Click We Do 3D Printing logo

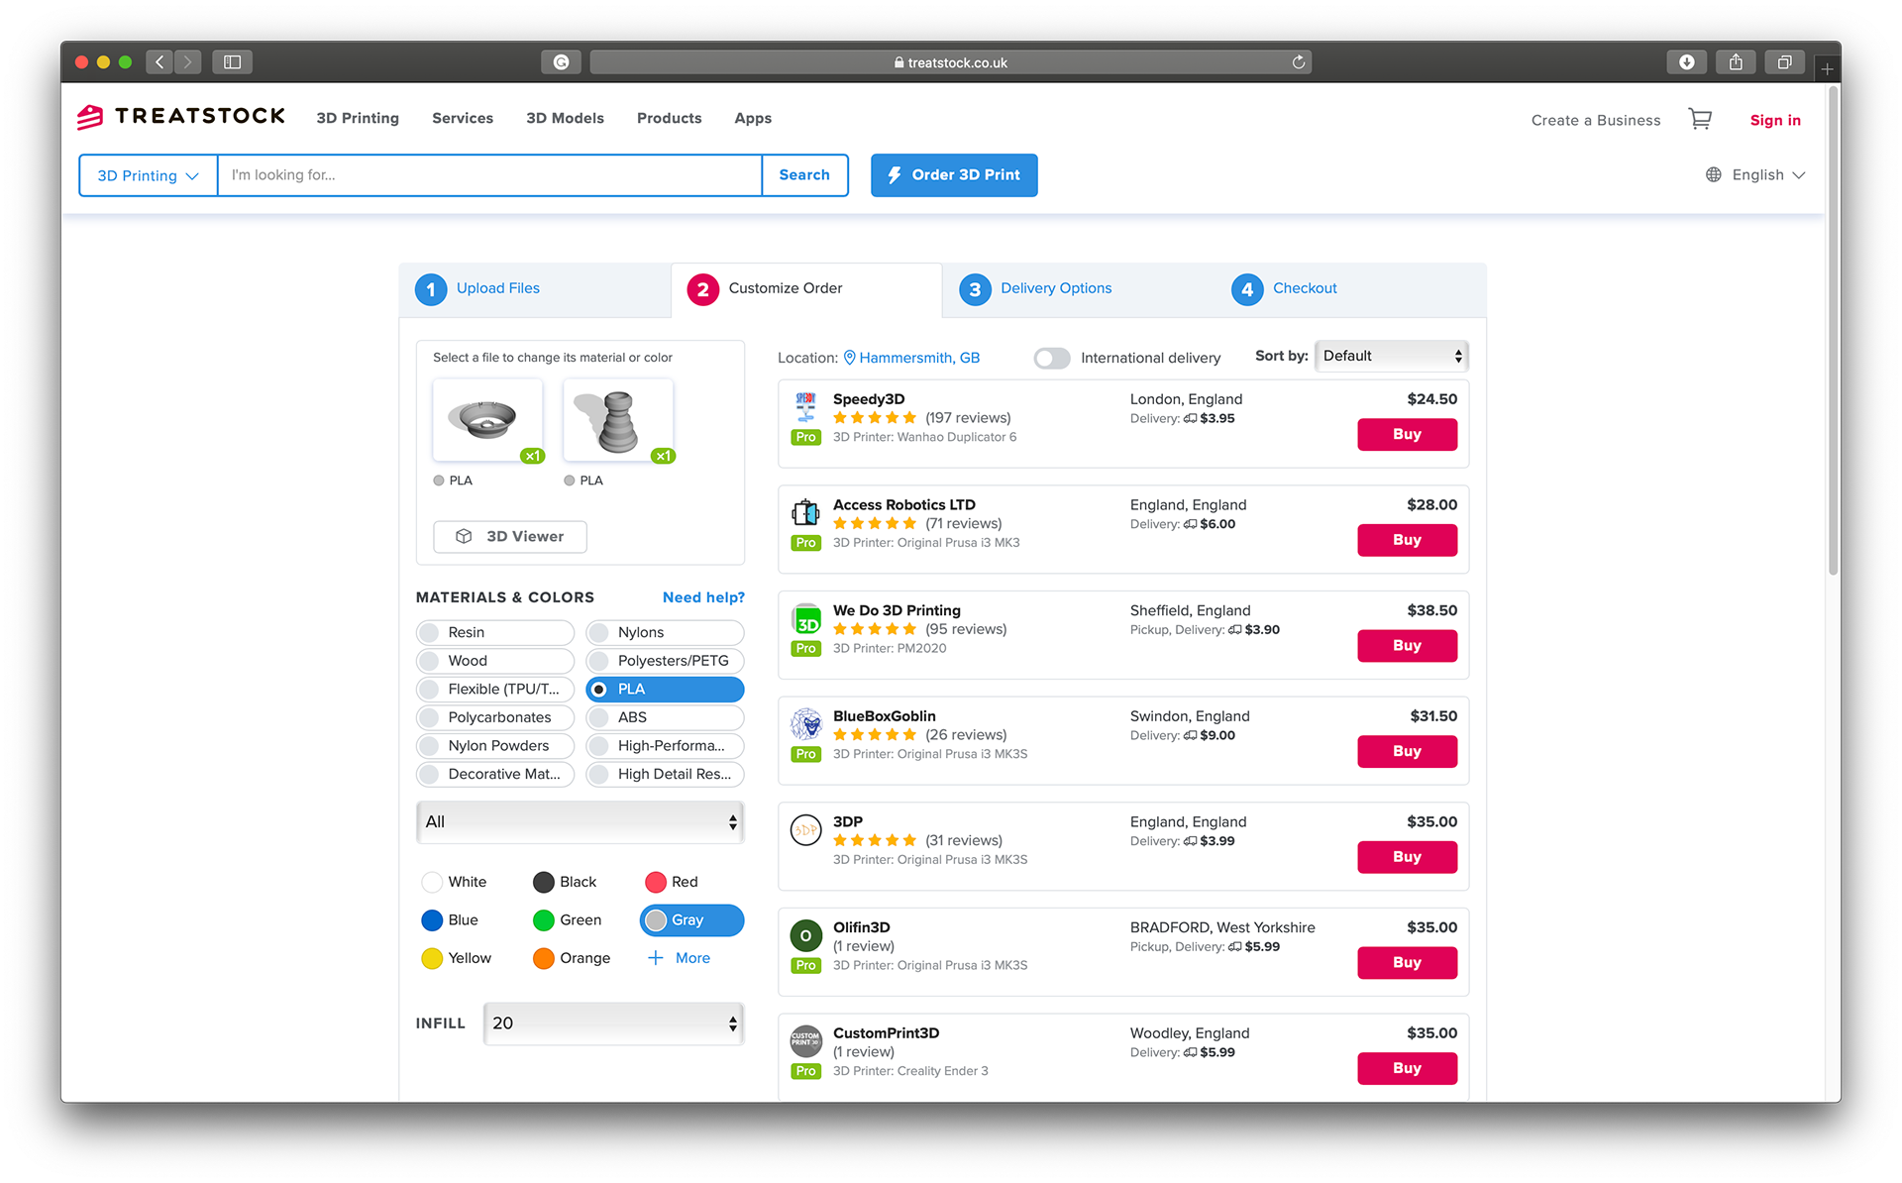coord(806,620)
